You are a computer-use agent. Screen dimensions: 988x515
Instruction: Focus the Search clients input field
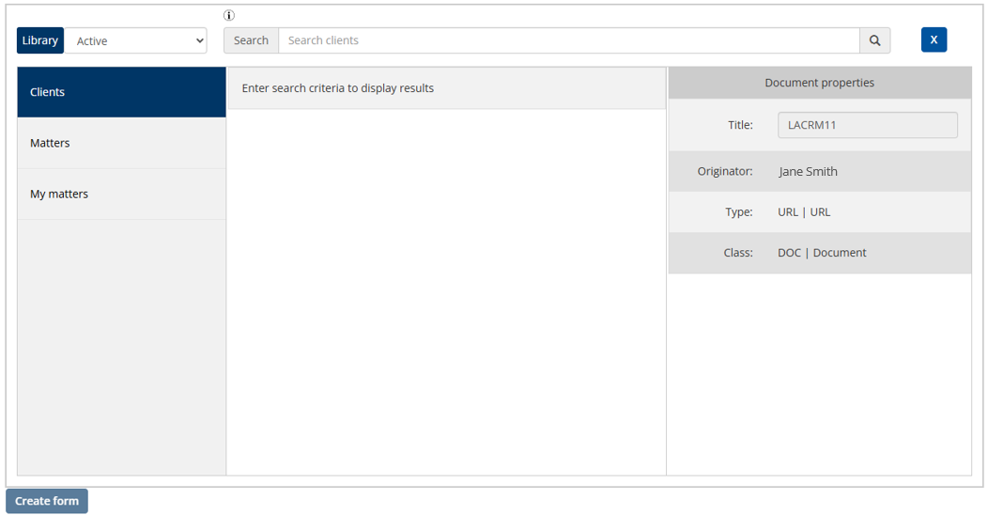coord(568,40)
